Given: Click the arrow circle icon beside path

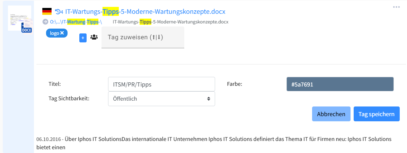Looking at the screenshot, I should click(45, 22).
